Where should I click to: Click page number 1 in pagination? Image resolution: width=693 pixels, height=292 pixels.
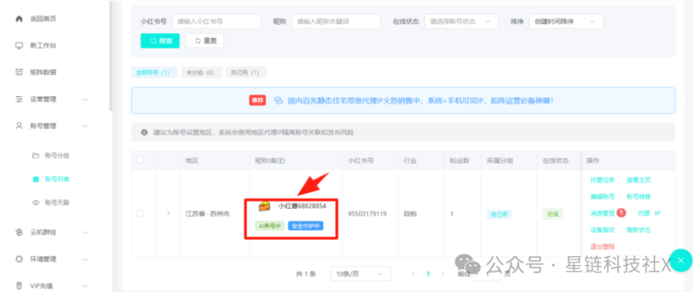[428, 274]
